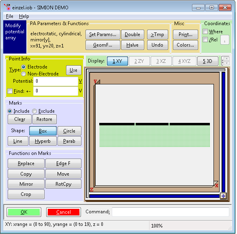Open GeomF... dialog
Screen dimensions: 237x234
(x=102, y=45)
